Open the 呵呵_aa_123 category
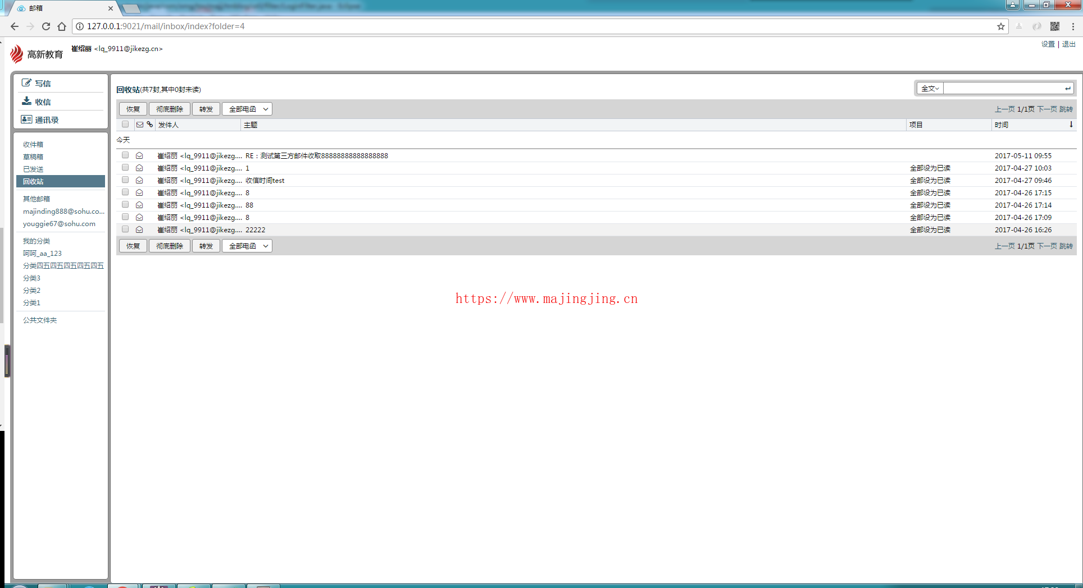Image resolution: width=1083 pixels, height=588 pixels. [42, 254]
